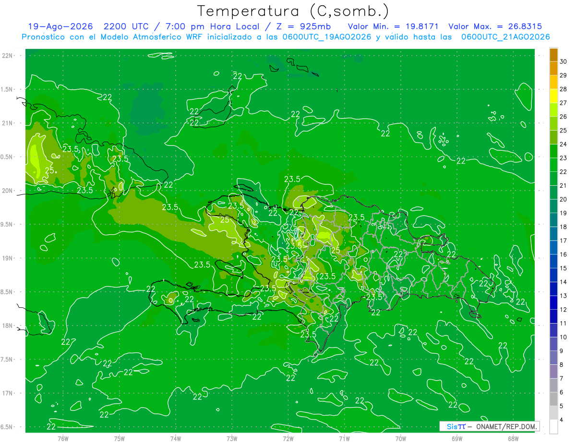Click the "69W" longitude axis label

[457, 438]
